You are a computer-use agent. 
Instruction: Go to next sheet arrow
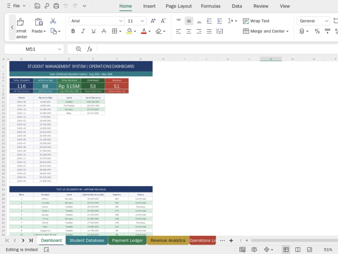(23, 240)
